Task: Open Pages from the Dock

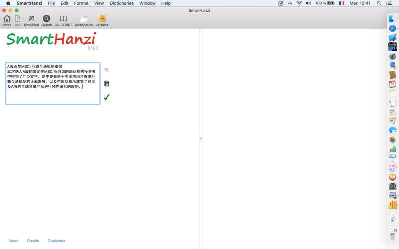Action: [392, 121]
